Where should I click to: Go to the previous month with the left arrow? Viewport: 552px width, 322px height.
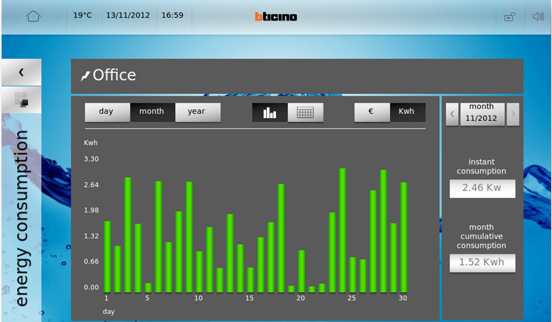(x=452, y=114)
